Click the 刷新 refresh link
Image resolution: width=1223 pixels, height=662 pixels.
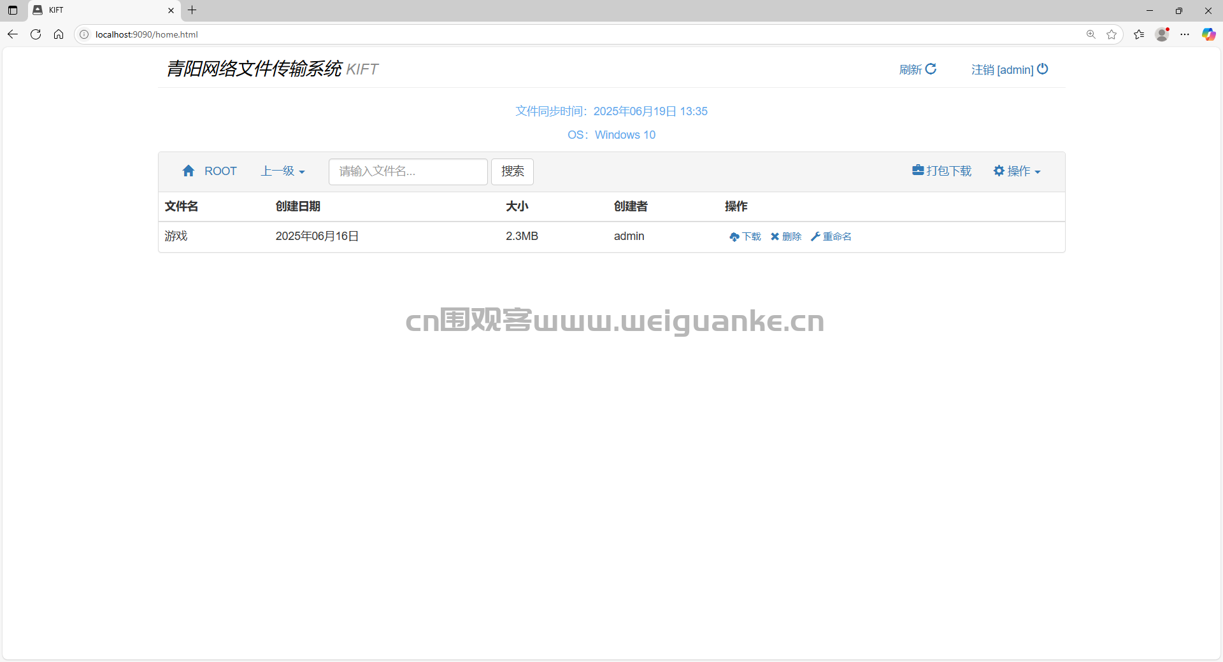pos(917,69)
